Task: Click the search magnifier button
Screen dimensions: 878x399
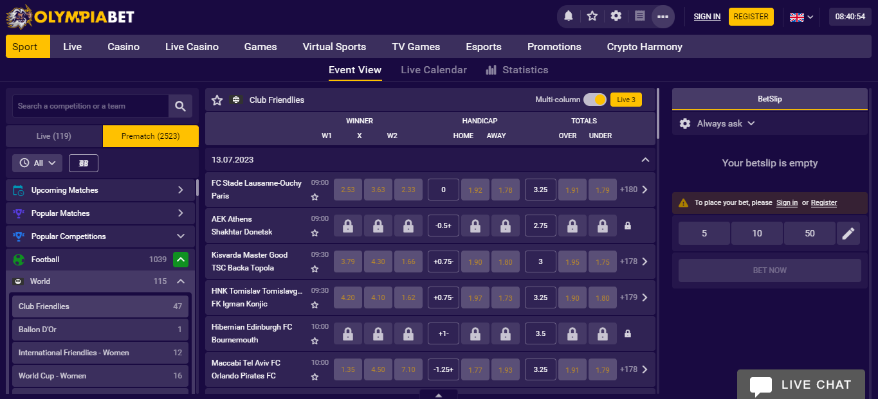Action: (180, 106)
